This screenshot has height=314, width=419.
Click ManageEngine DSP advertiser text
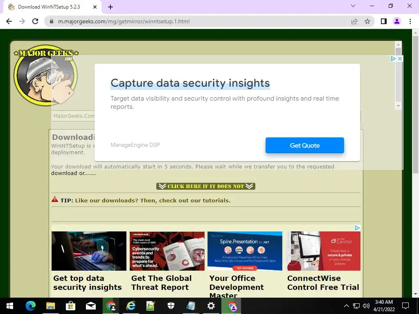pyautogui.click(x=135, y=145)
